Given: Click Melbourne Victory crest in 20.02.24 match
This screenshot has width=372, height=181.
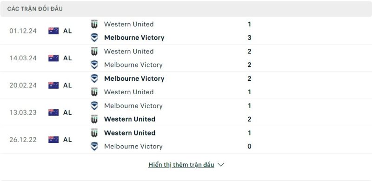Looking at the screenshot, I should click(x=94, y=78).
